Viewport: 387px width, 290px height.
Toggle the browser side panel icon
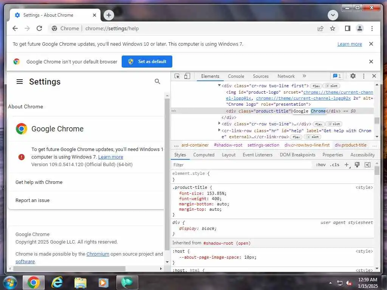pos(348,28)
